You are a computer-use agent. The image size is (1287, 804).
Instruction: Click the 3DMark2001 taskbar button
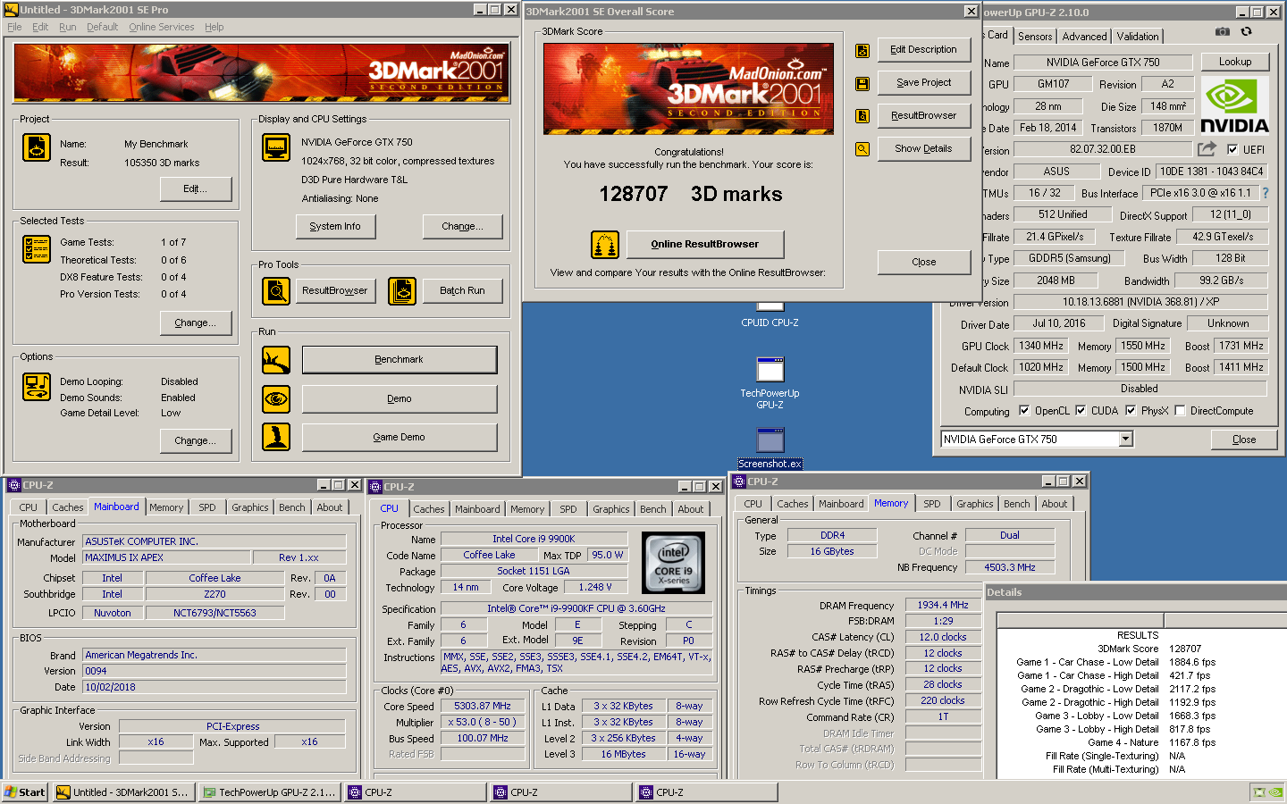pos(123,792)
